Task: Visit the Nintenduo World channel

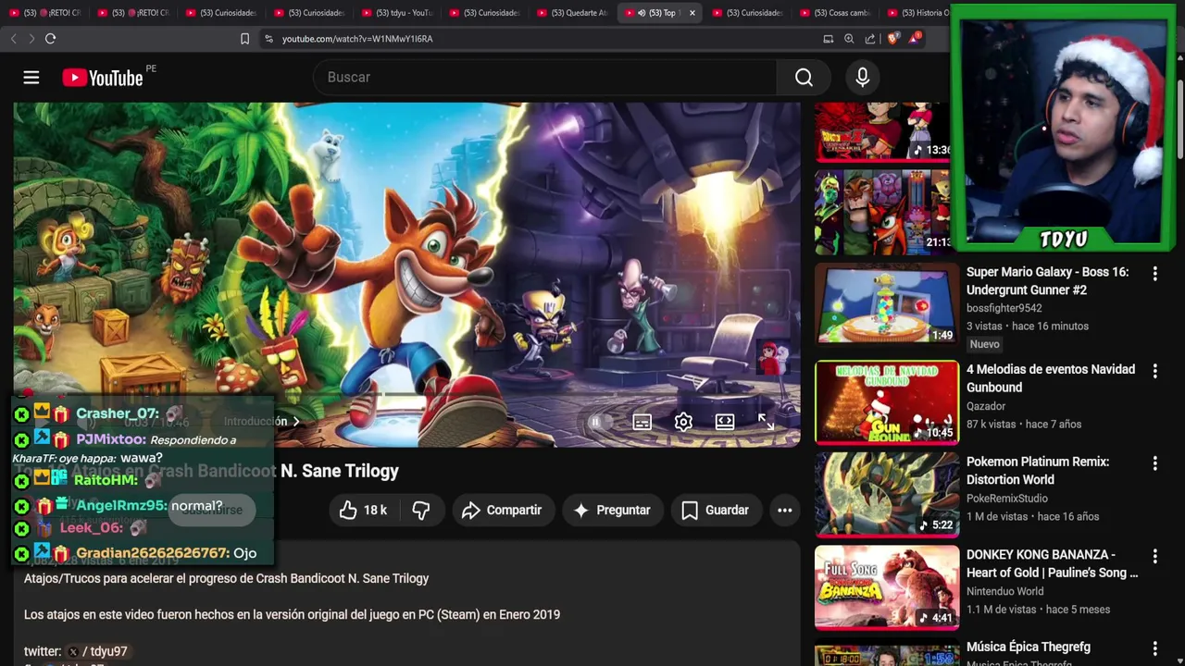Action: tap(1005, 591)
